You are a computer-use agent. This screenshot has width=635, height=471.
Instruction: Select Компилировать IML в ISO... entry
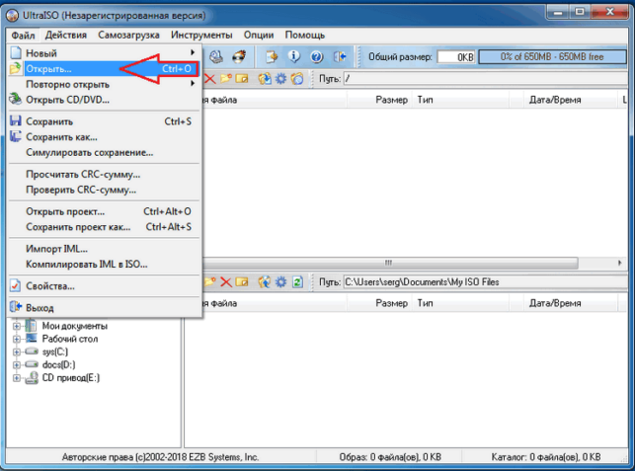[104, 265]
